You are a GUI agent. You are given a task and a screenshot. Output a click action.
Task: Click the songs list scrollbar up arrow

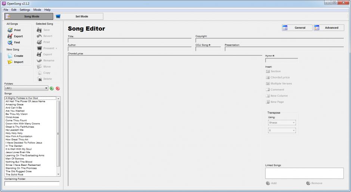pos(58,99)
